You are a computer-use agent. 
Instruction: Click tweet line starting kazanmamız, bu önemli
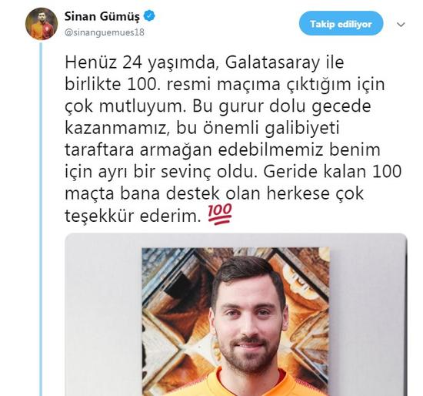(x=202, y=129)
